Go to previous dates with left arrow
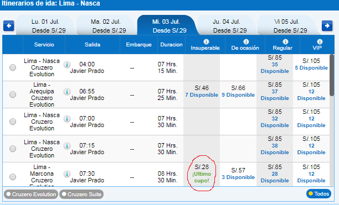This screenshot has width=339, height=205. point(9,26)
